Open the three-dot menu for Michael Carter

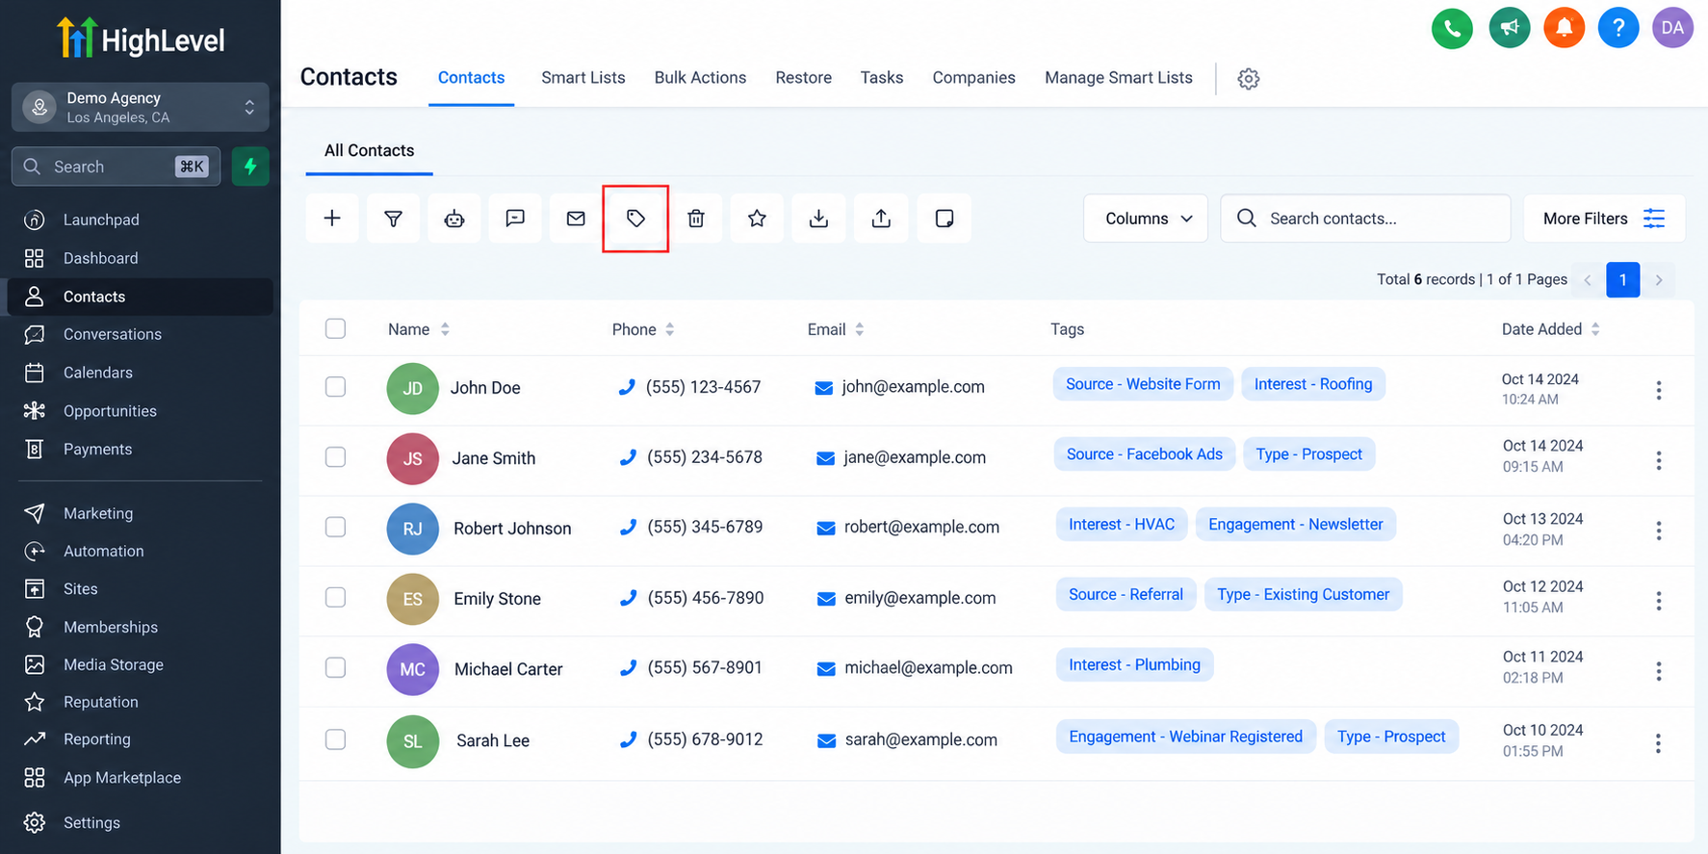1658,671
